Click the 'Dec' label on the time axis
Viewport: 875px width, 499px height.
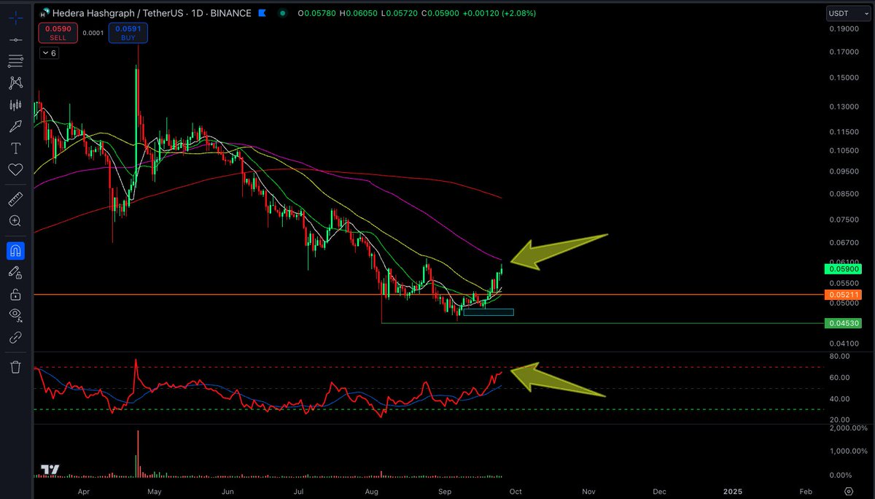pos(659,492)
